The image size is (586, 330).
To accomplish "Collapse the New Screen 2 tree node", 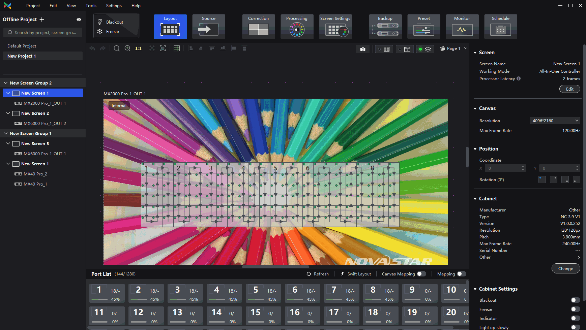I will (8, 113).
